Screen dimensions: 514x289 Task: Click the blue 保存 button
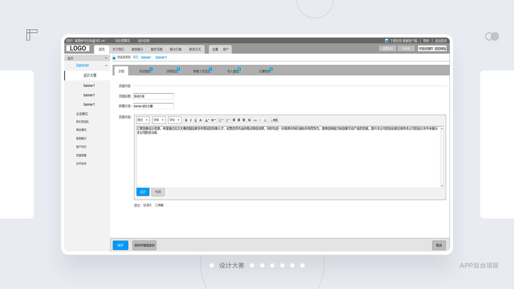pos(120,245)
